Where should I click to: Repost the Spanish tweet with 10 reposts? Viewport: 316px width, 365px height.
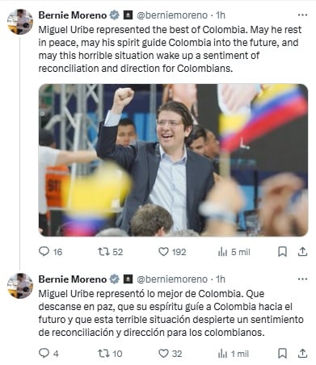pos(103,353)
